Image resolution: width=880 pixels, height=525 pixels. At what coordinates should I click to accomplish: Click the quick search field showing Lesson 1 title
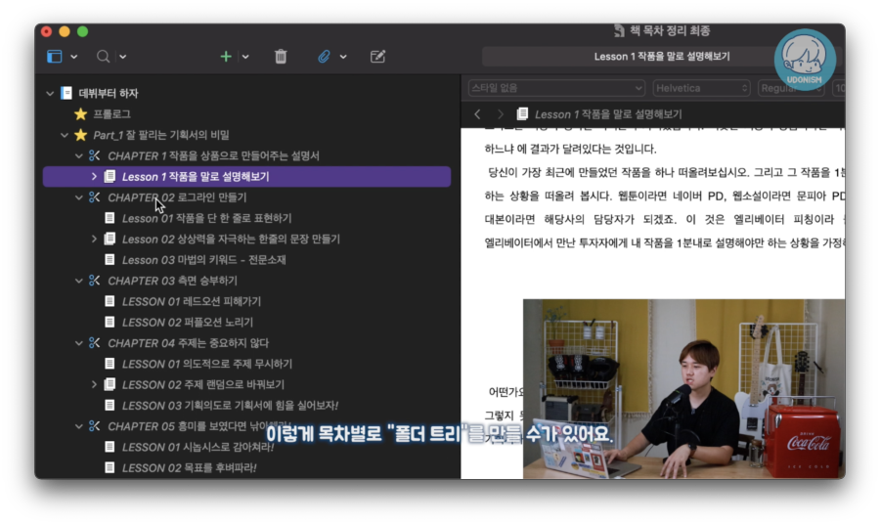coord(662,57)
